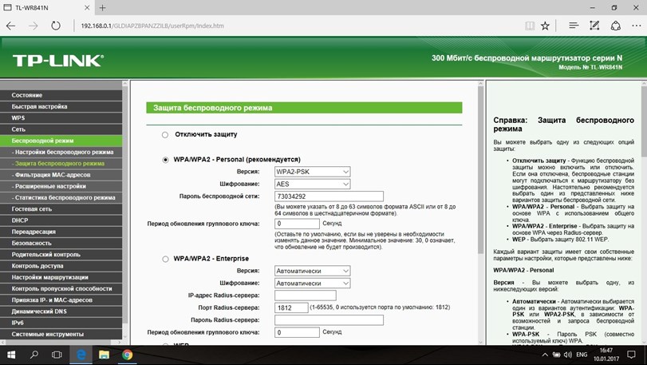Open Статистика беспроводного режима submenu
The height and width of the screenshot is (365, 647).
(61, 198)
